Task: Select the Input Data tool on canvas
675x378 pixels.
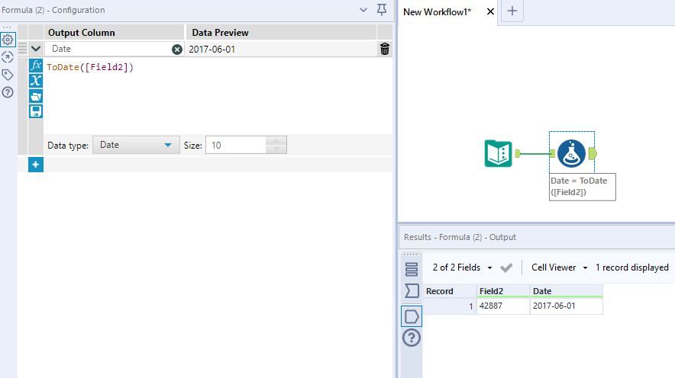Action: pos(498,153)
